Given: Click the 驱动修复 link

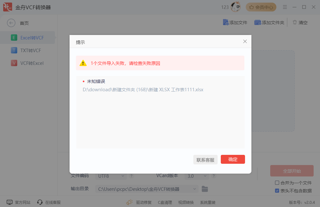Looking at the screenshot, I should (144, 202).
